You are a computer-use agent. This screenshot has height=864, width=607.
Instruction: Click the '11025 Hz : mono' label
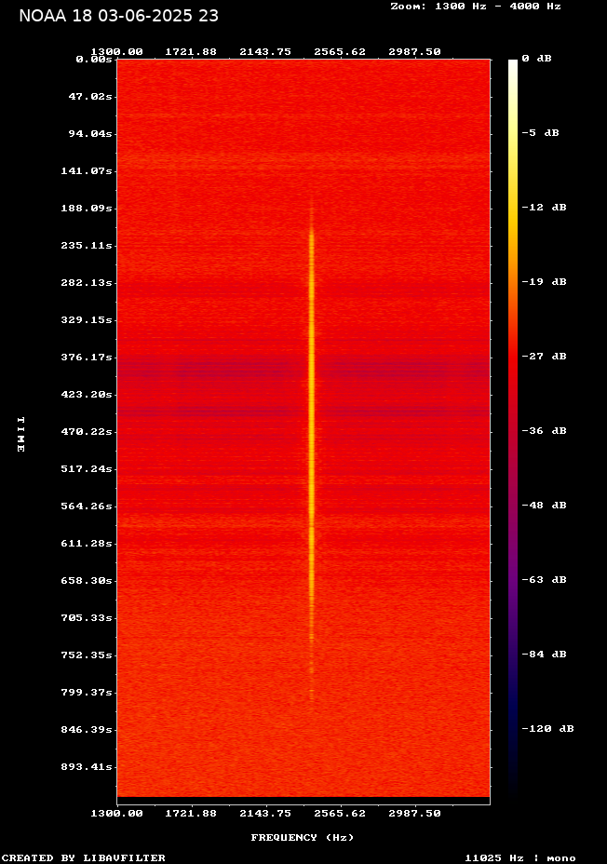pos(520,857)
